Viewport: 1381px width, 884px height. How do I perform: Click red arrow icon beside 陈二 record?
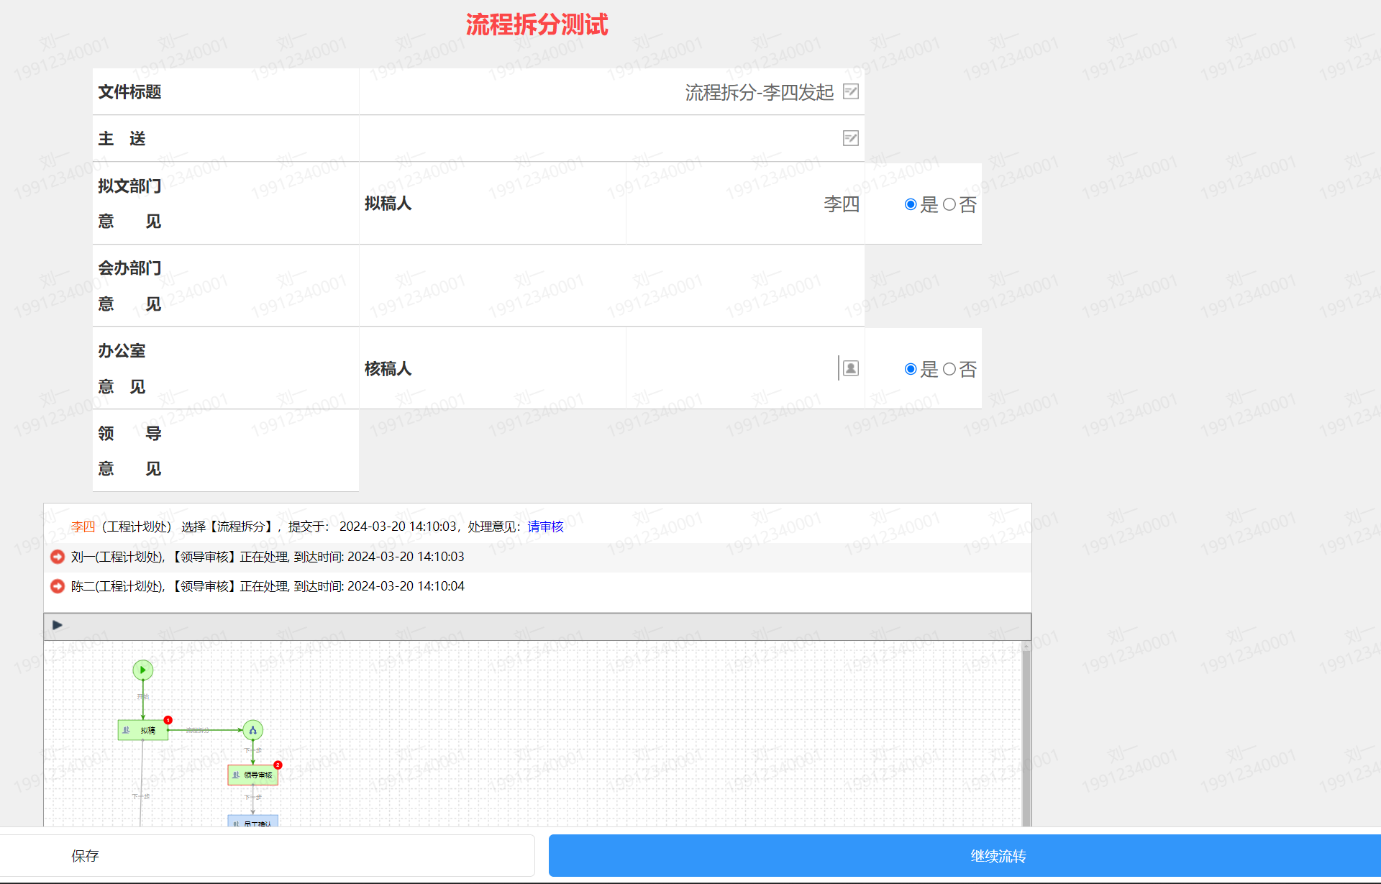coord(58,586)
